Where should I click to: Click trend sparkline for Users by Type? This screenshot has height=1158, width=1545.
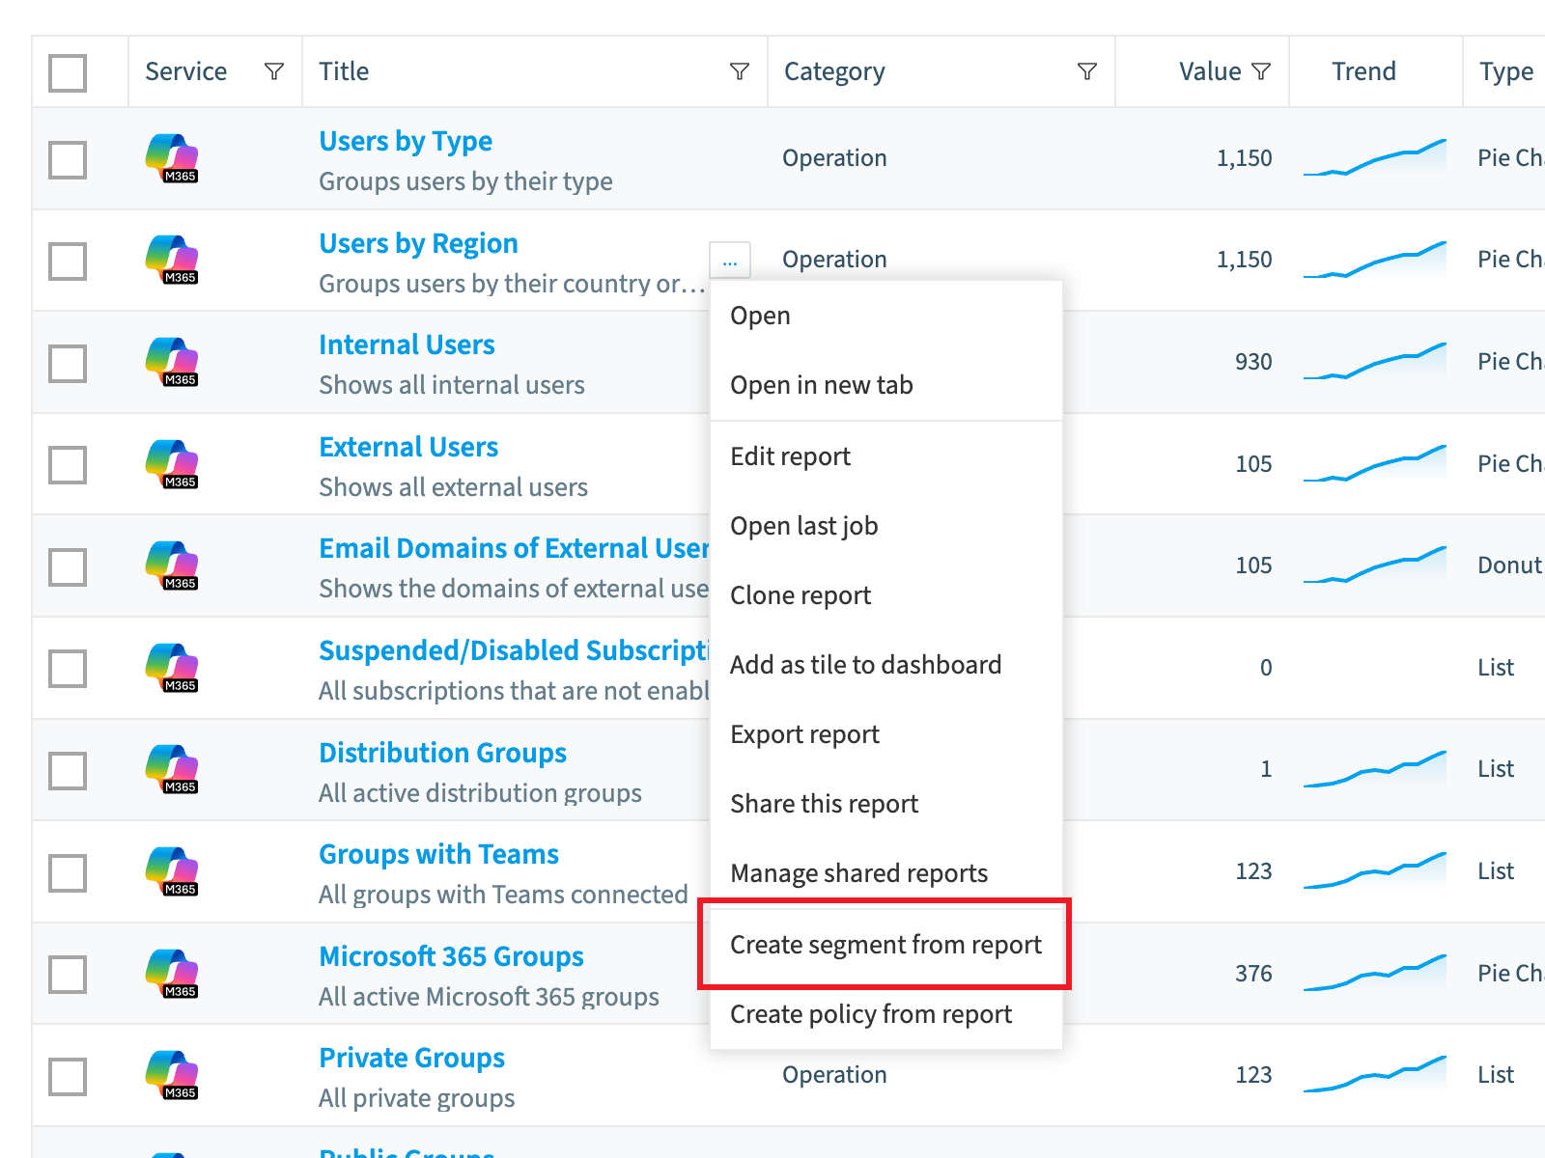click(x=1375, y=158)
